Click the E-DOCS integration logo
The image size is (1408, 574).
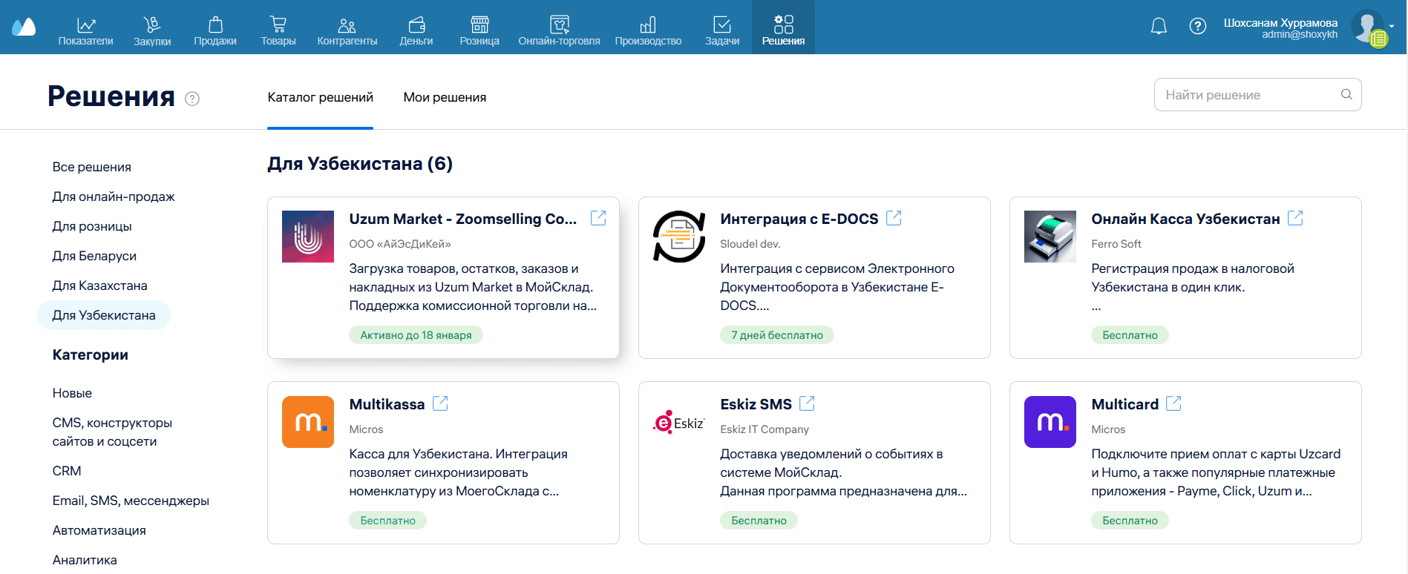679,237
